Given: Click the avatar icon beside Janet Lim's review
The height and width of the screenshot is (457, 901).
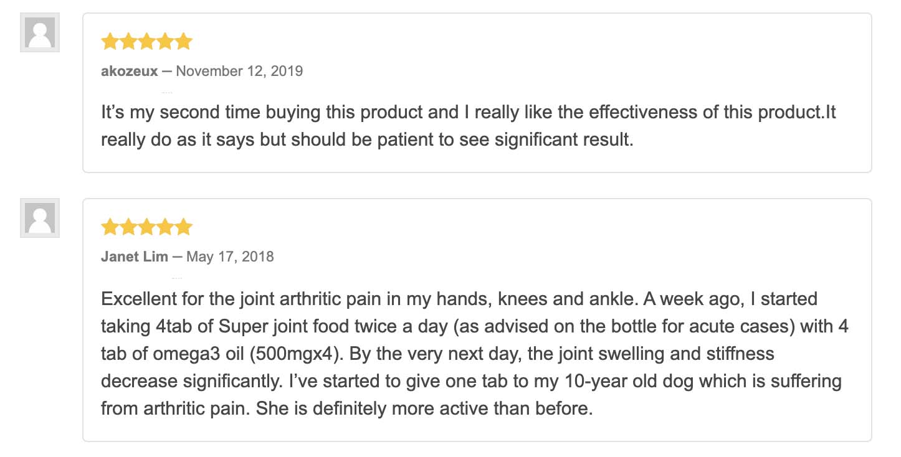Looking at the screenshot, I should [x=40, y=218].
